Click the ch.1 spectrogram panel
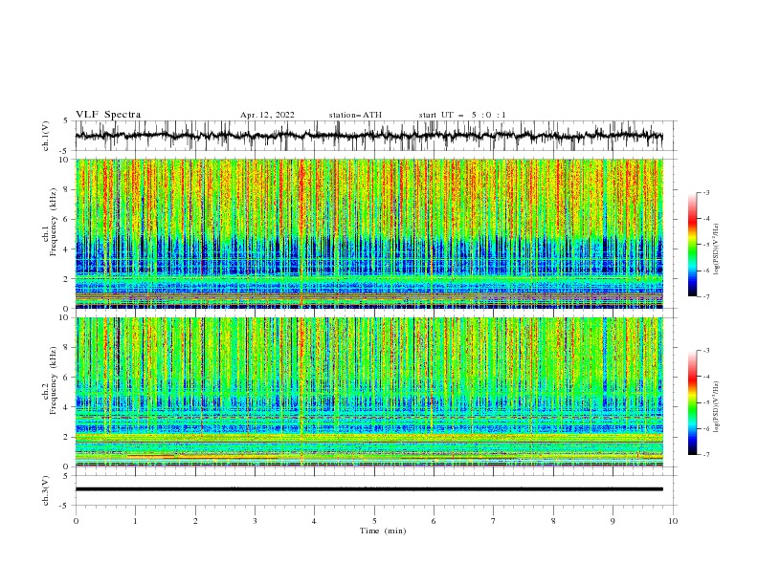The width and height of the screenshot is (758, 585). pos(369,233)
